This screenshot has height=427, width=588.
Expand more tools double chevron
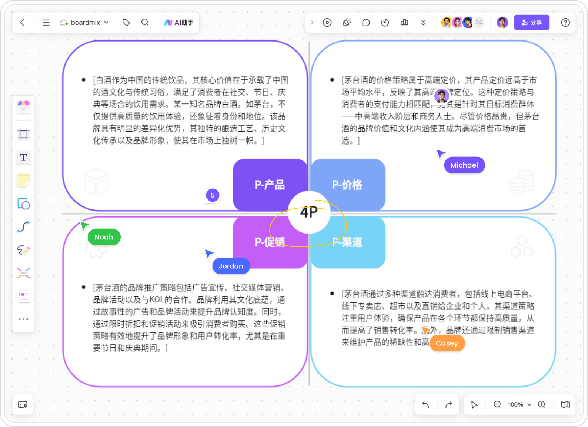pos(424,23)
